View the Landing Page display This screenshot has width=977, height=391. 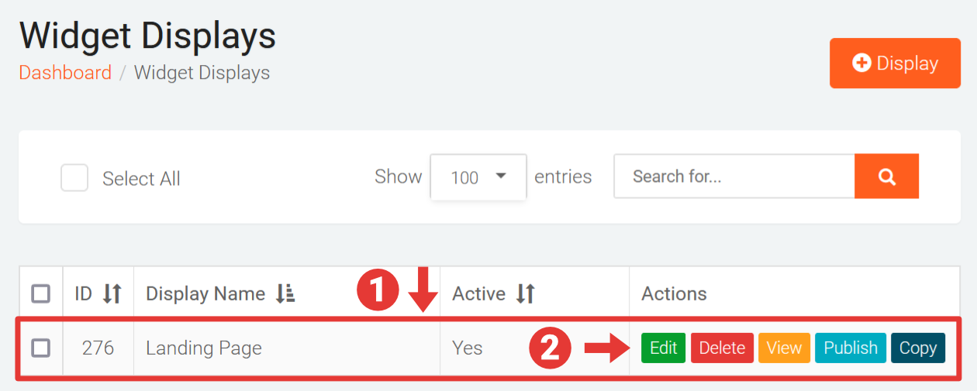point(784,348)
